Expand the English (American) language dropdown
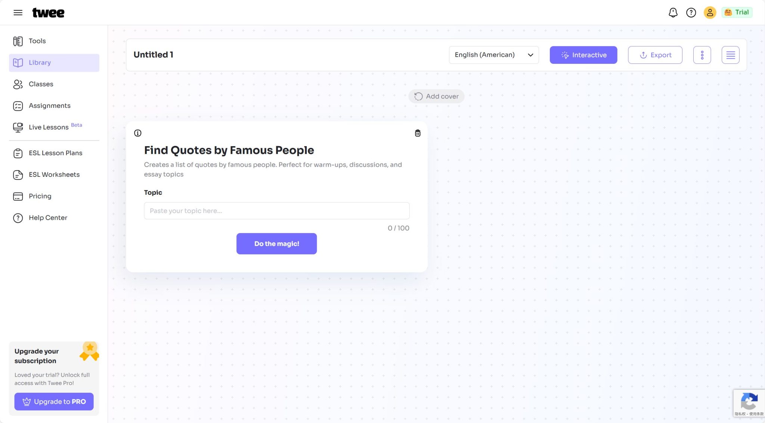 click(x=493, y=55)
